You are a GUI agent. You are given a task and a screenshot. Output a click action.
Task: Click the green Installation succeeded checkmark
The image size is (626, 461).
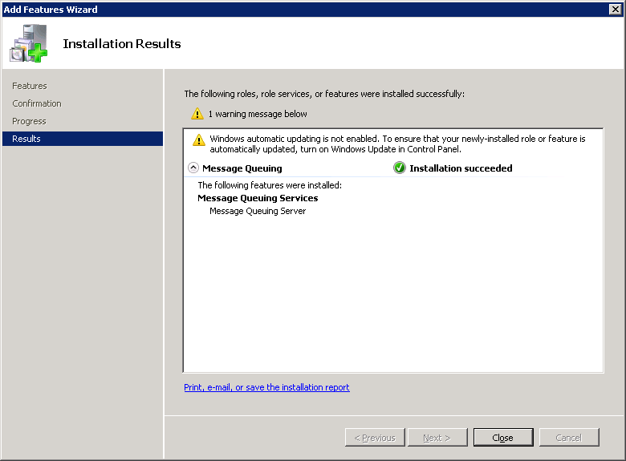[400, 168]
